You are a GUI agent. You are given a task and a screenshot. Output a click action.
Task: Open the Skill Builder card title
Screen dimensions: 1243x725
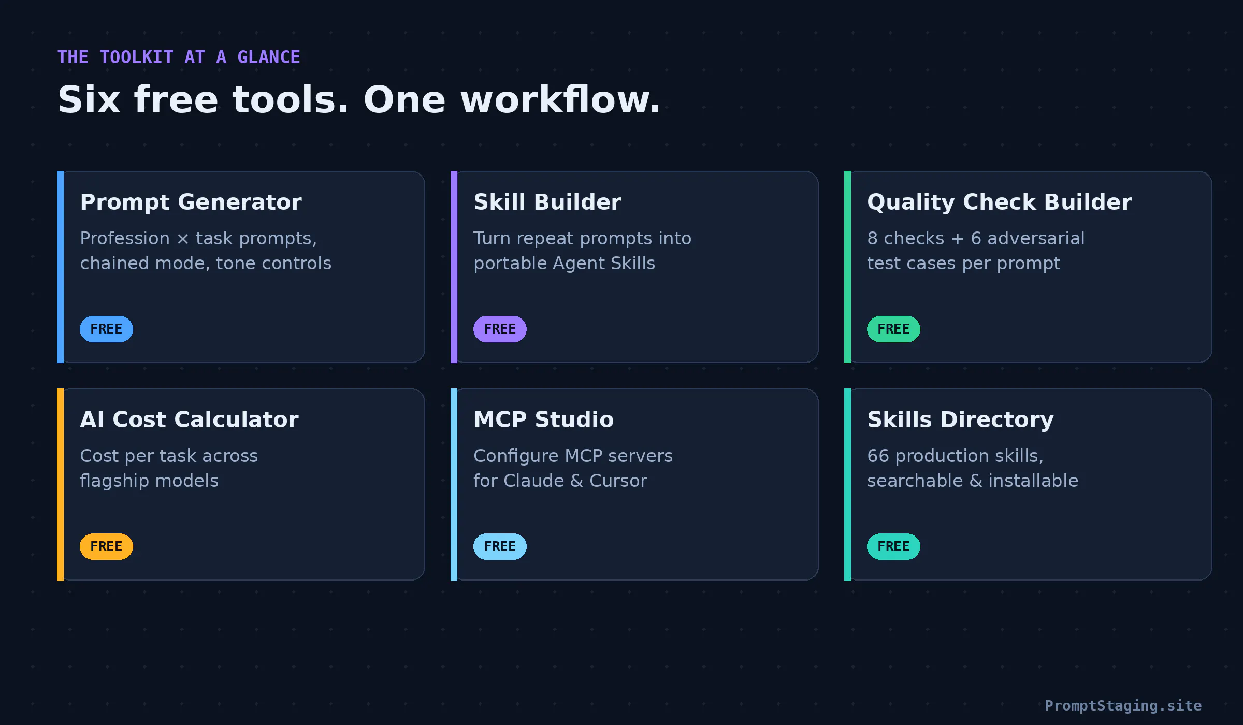pos(547,202)
